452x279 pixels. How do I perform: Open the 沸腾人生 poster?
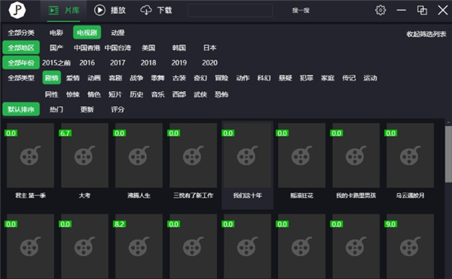[139, 155]
